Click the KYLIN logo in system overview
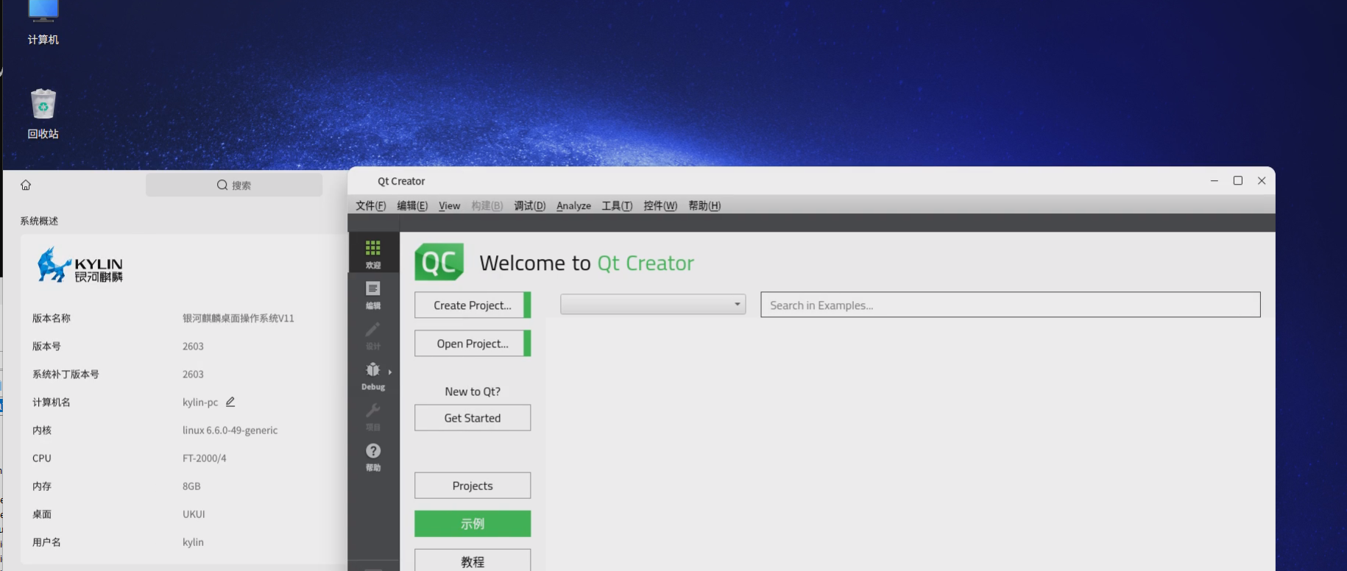 coord(80,265)
